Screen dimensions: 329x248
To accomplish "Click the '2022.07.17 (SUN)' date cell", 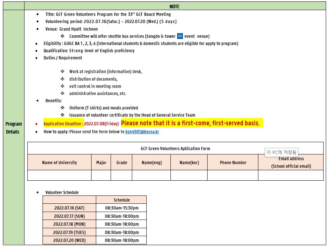I will pyautogui.click(x=69, y=216).
